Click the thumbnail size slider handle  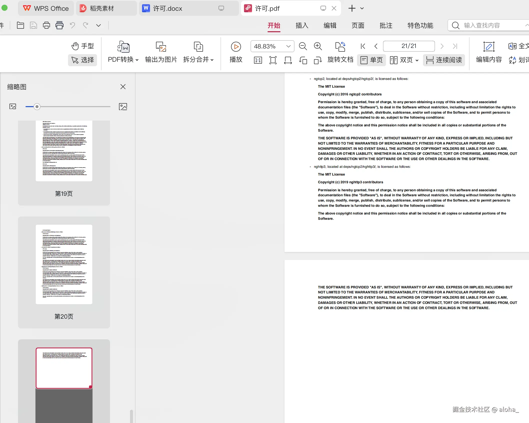coord(37,107)
